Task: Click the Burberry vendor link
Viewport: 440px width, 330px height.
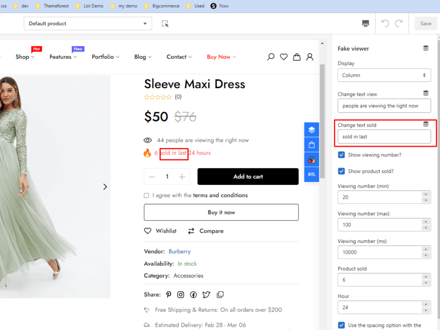Action: 180,252
